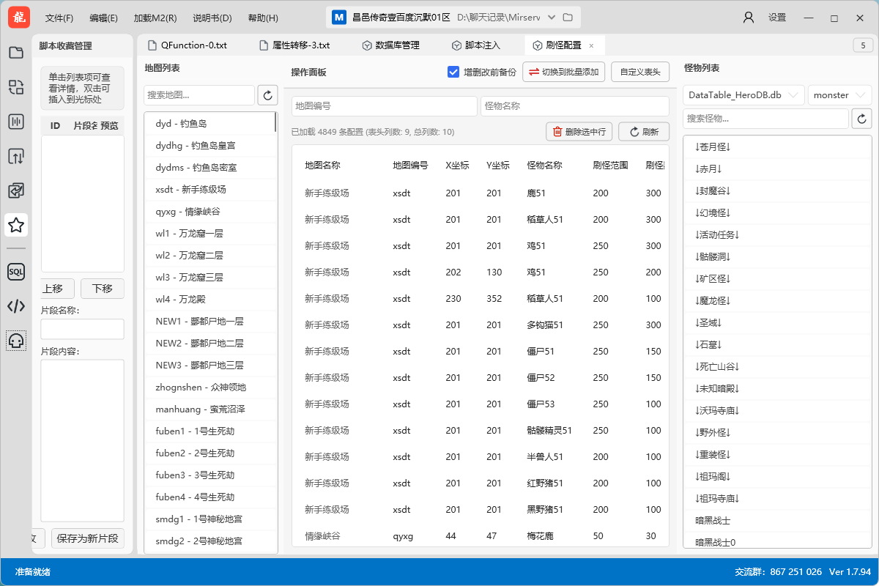Image resolution: width=879 pixels, height=586 pixels.
Task: Open the SQL tool in the sidebar
Action: click(x=16, y=271)
